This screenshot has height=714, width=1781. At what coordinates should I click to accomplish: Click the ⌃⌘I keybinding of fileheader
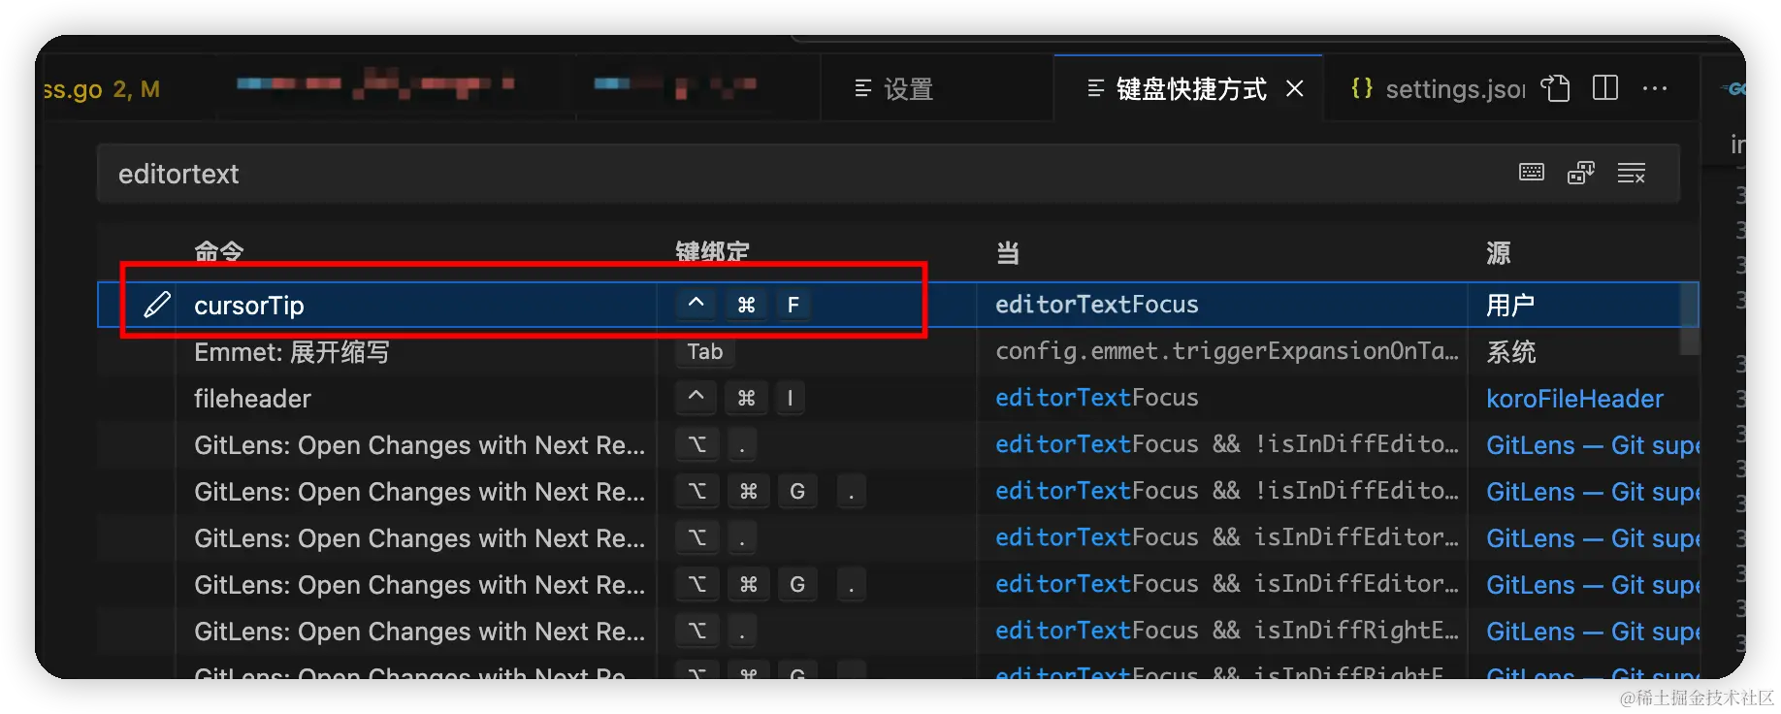[741, 398]
